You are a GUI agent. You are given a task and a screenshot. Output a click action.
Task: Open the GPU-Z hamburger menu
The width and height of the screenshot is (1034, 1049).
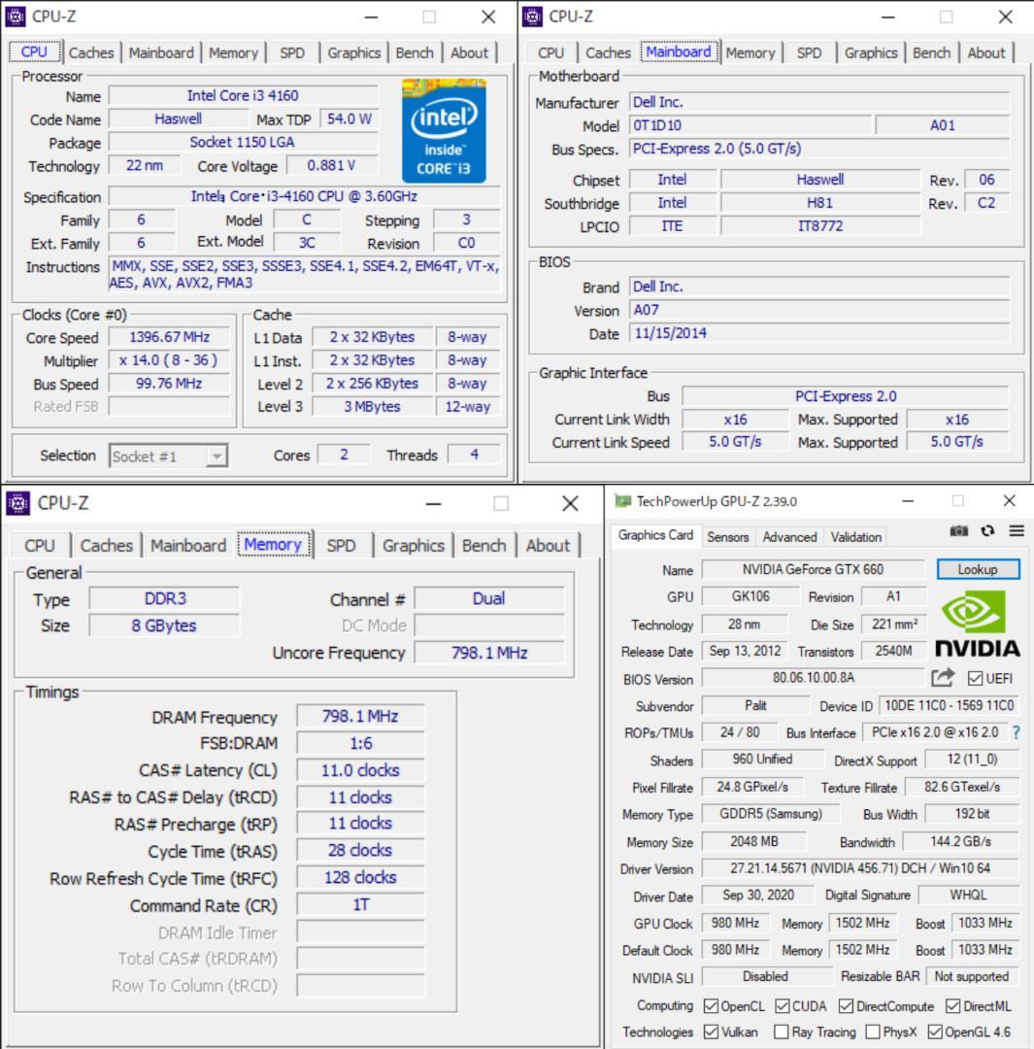point(1017,531)
